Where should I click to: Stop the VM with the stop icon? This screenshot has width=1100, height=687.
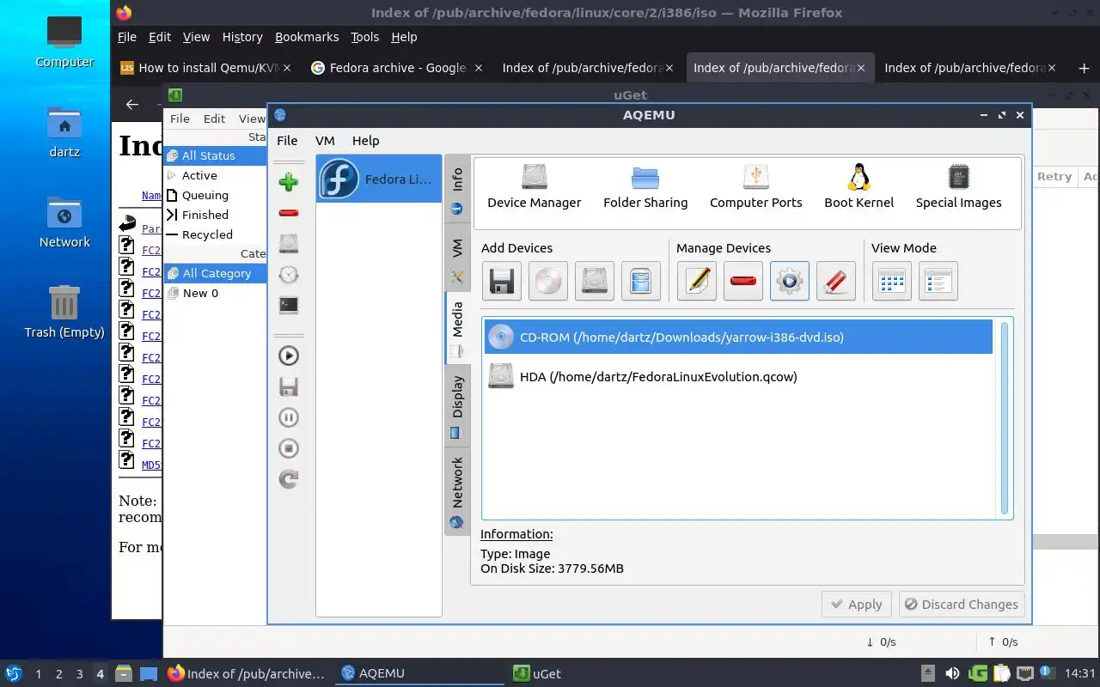[x=289, y=448]
